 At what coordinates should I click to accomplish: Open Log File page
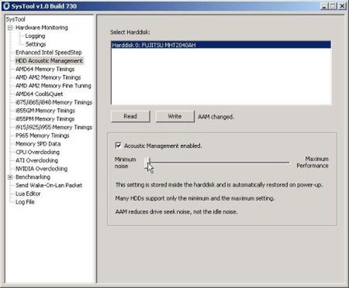[x=25, y=202]
